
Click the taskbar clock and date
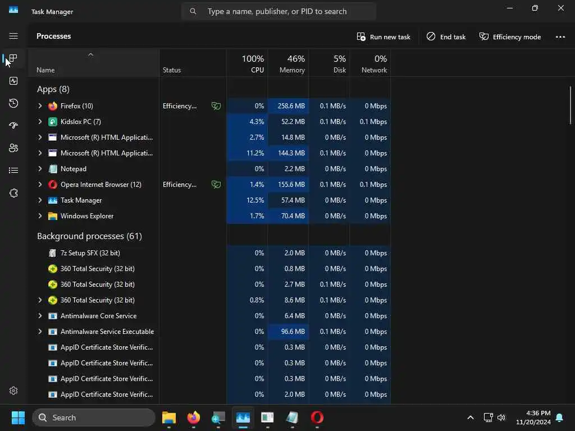click(533, 418)
